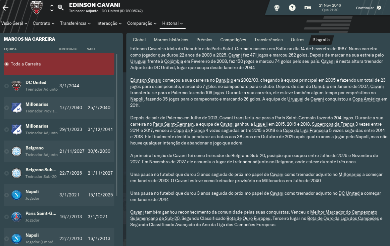Switch to the Prémios tab

(204, 40)
